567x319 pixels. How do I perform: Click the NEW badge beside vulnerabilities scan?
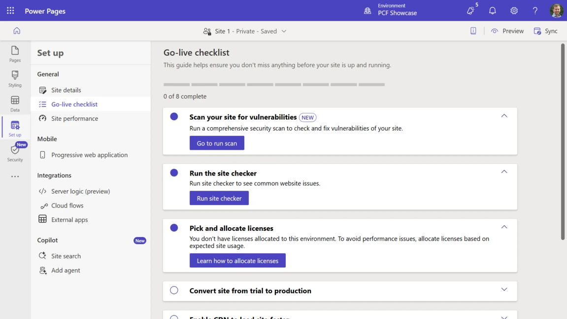click(x=307, y=117)
